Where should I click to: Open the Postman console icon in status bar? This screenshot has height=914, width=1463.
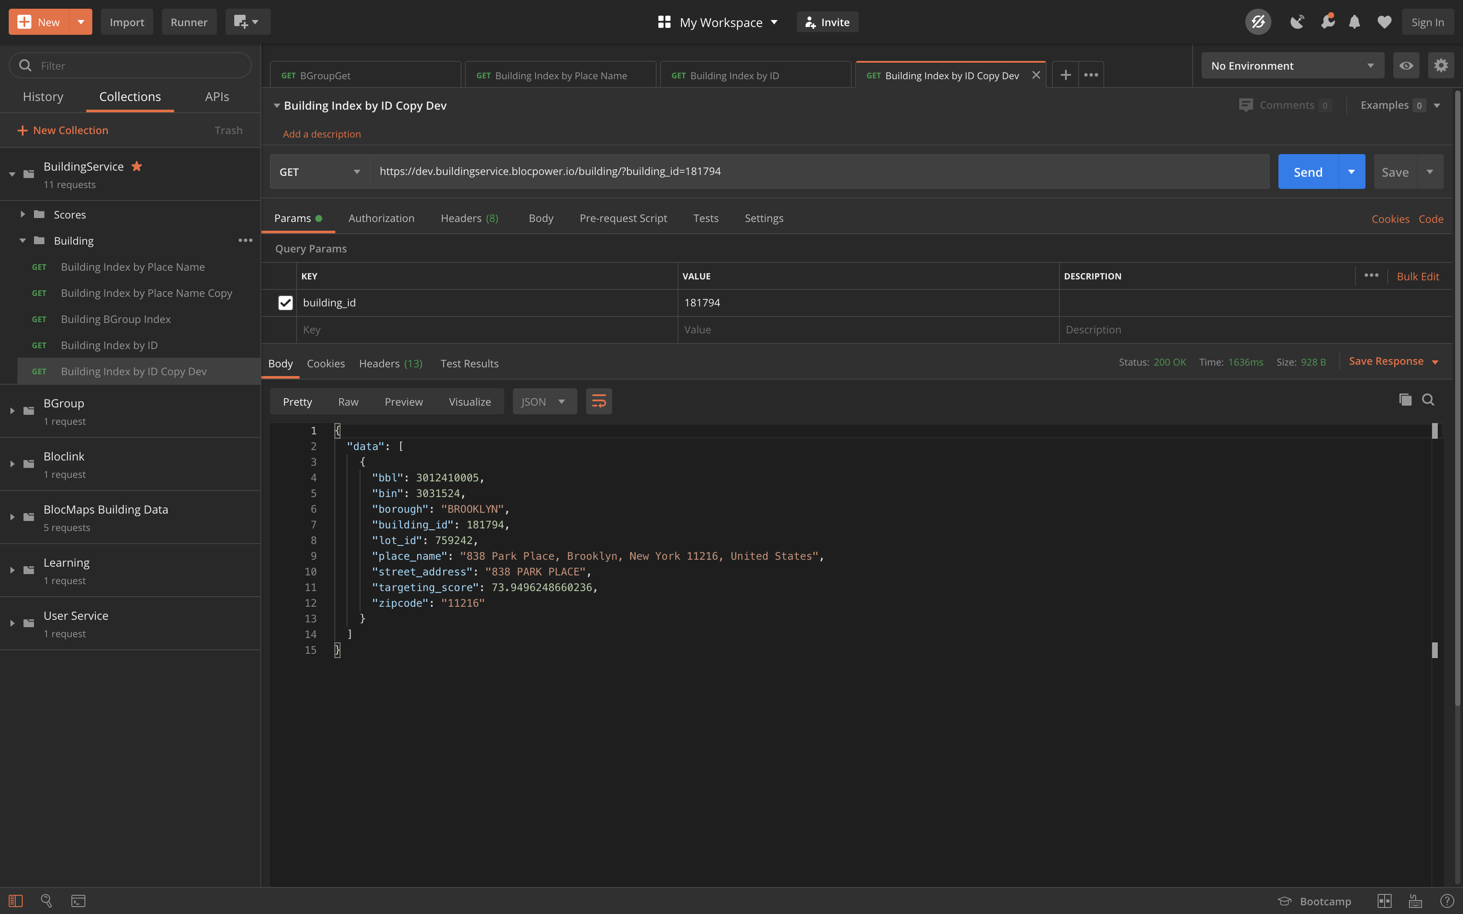(78, 901)
